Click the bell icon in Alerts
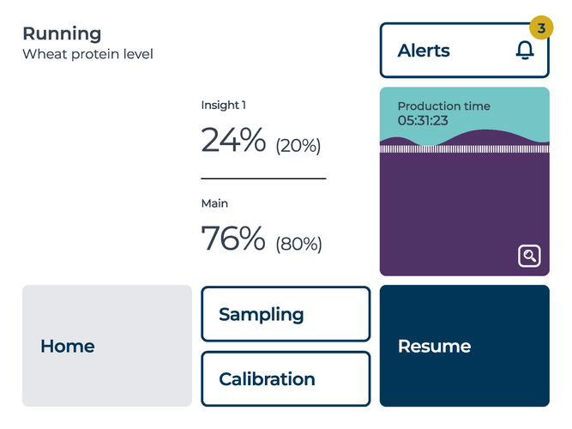 [525, 51]
